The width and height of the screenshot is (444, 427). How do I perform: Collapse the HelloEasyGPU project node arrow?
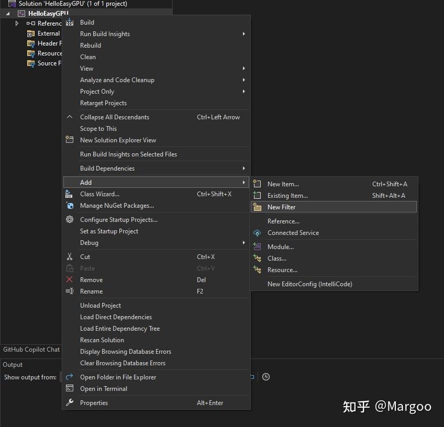tap(8, 14)
